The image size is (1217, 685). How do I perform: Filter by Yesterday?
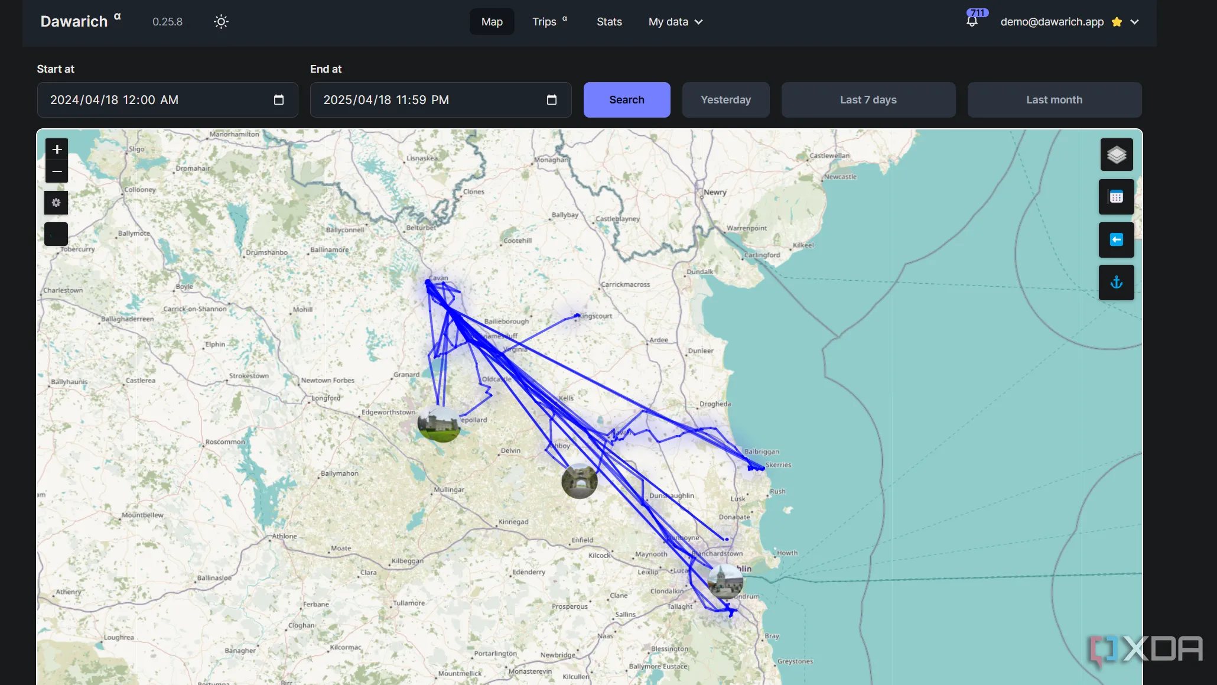click(x=725, y=100)
